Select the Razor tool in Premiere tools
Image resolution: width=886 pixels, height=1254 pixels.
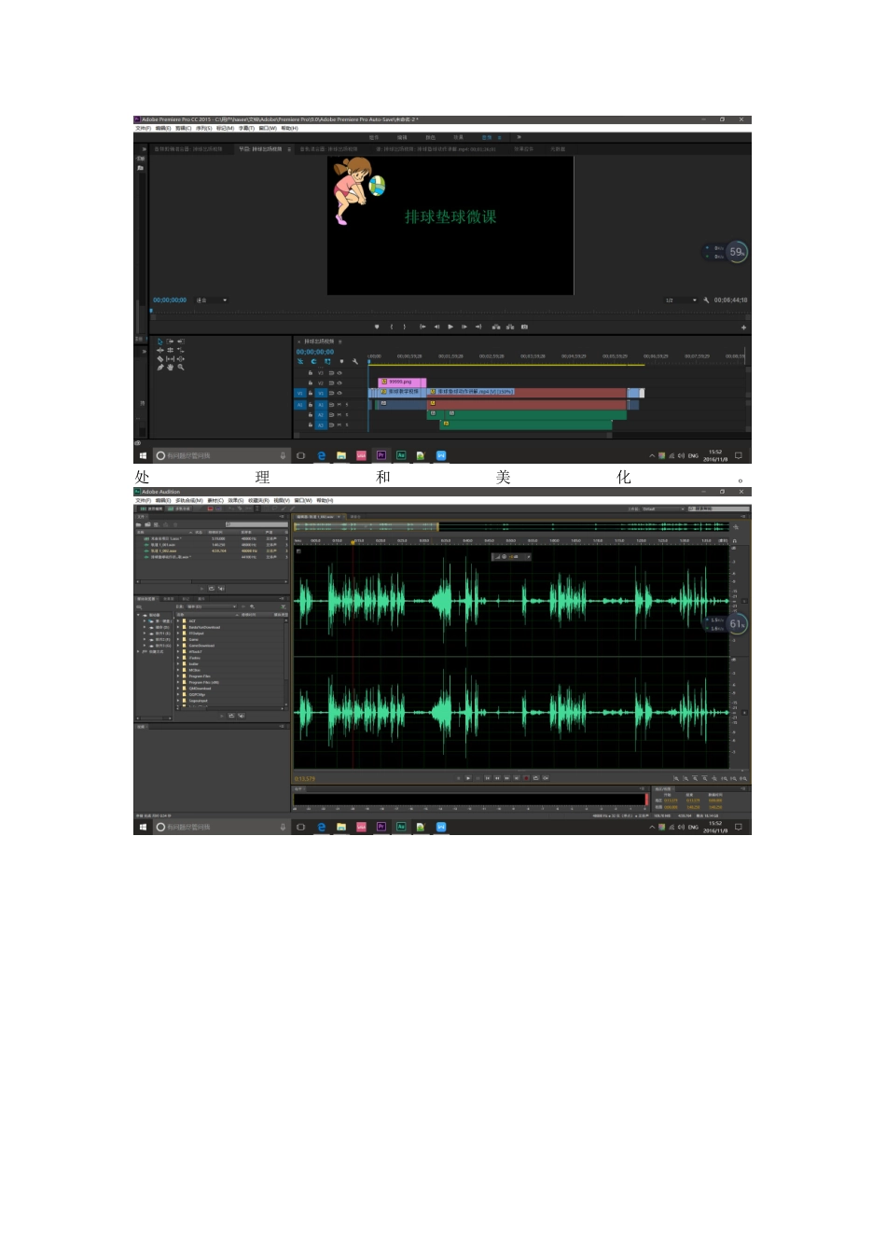[159, 359]
